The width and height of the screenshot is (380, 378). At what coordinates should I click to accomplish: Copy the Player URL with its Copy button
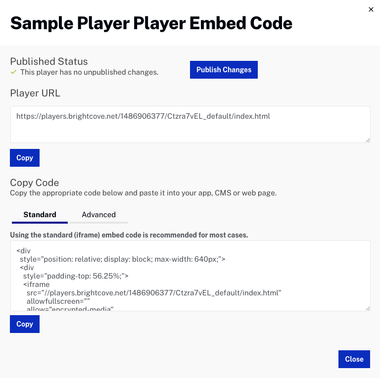point(25,158)
